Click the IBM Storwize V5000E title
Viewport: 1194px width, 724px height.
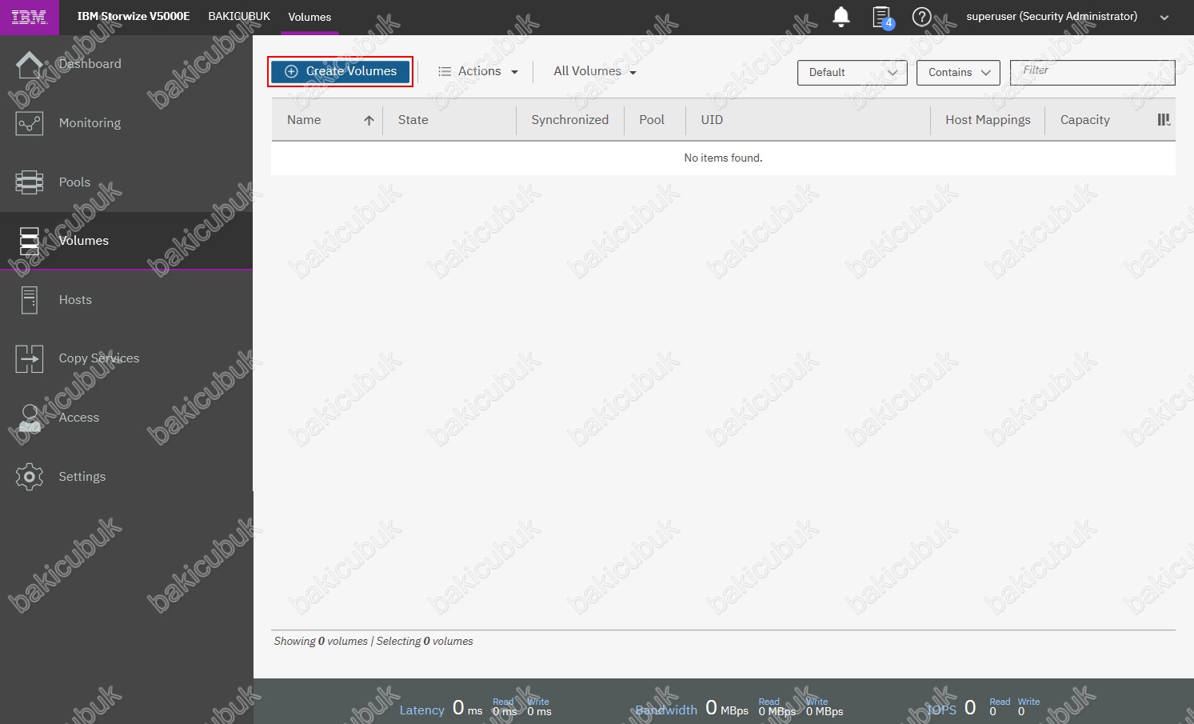pyautogui.click(x=134, y=16)
